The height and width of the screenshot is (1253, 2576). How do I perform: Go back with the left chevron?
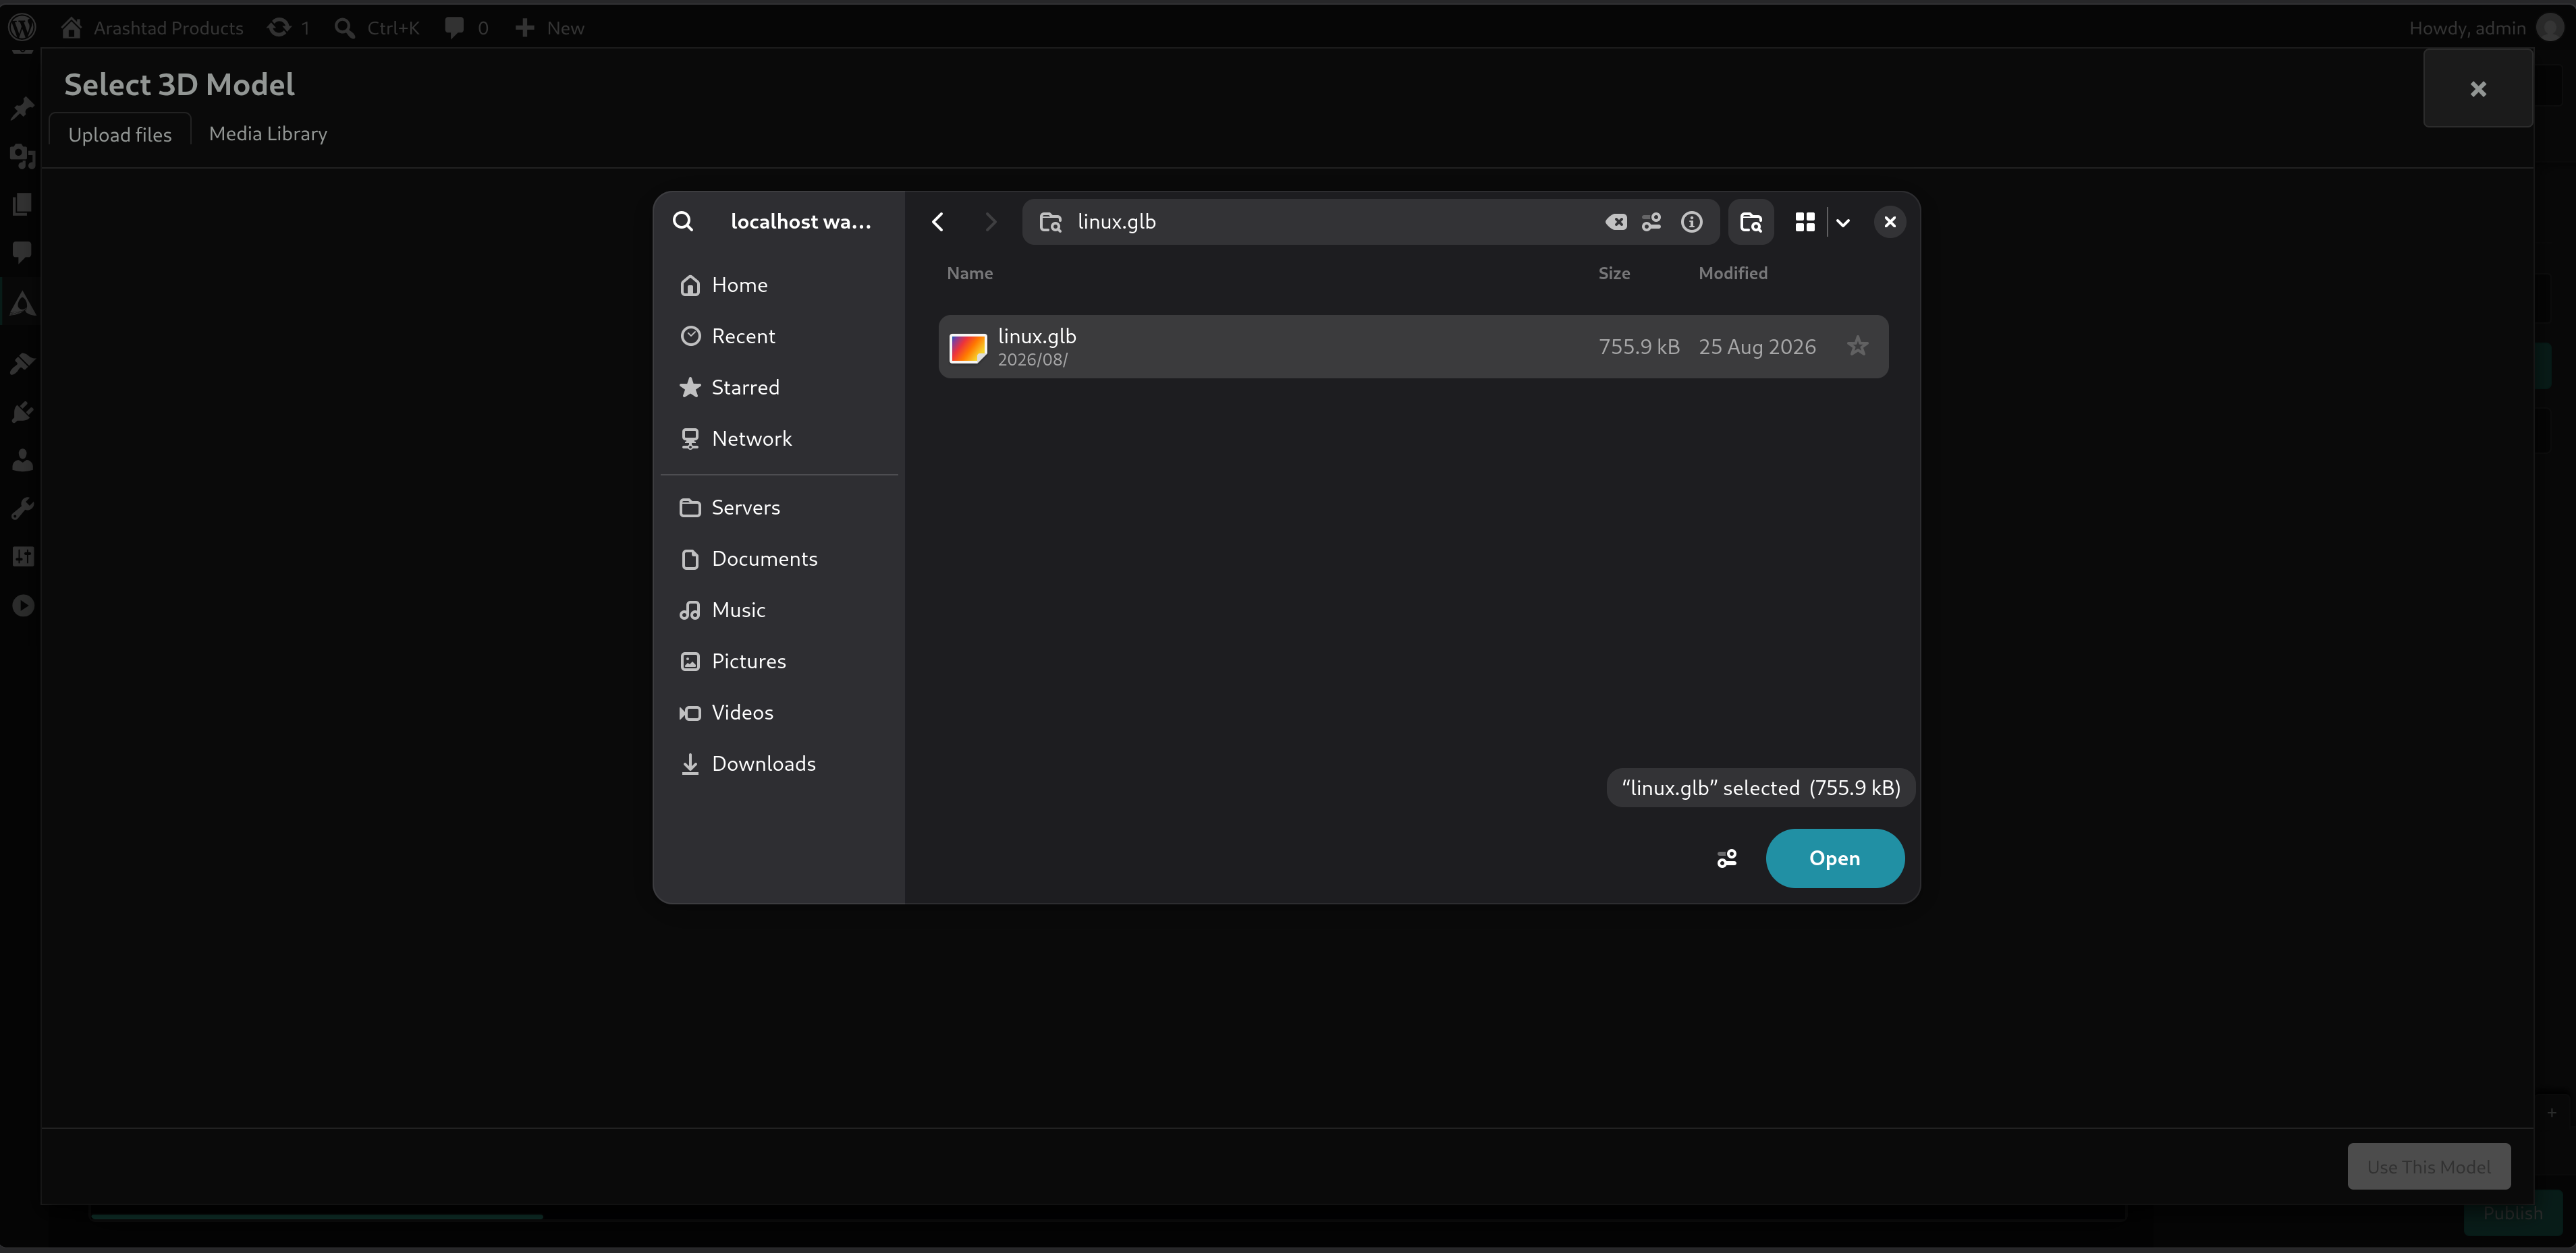pos(938,222)
